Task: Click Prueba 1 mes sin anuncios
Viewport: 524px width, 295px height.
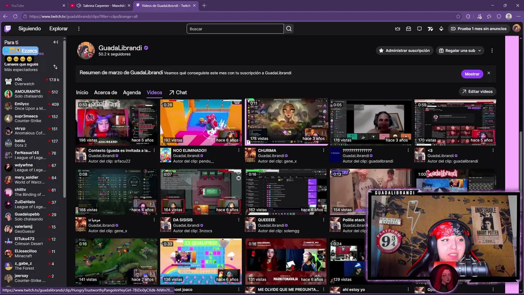Action: click(478, 29)
